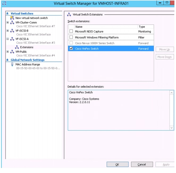Click the Filter type cell
The height and width of the screenshot is (173, 176).
[141, 38]
